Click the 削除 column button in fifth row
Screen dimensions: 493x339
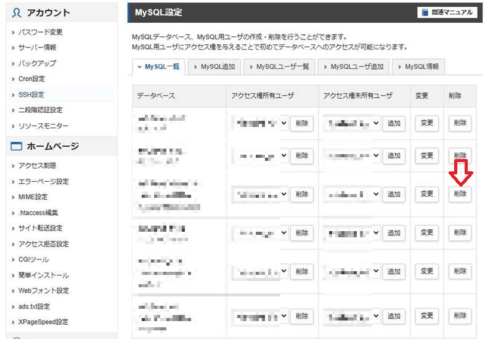[x=460, y=271]
